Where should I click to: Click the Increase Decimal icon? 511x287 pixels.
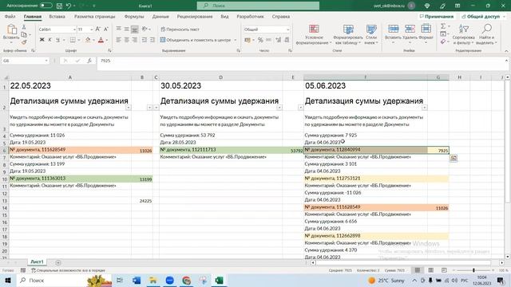tap(278, 40)
